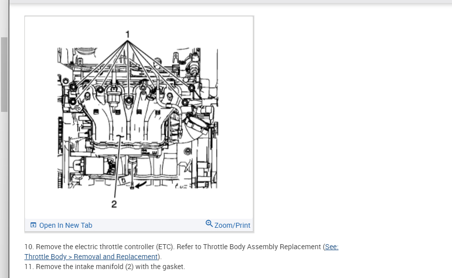The height and width of the screenshot is (278, 452).
Task: Open the diagram via Open In New Tab link
Action: pos(66,225)
